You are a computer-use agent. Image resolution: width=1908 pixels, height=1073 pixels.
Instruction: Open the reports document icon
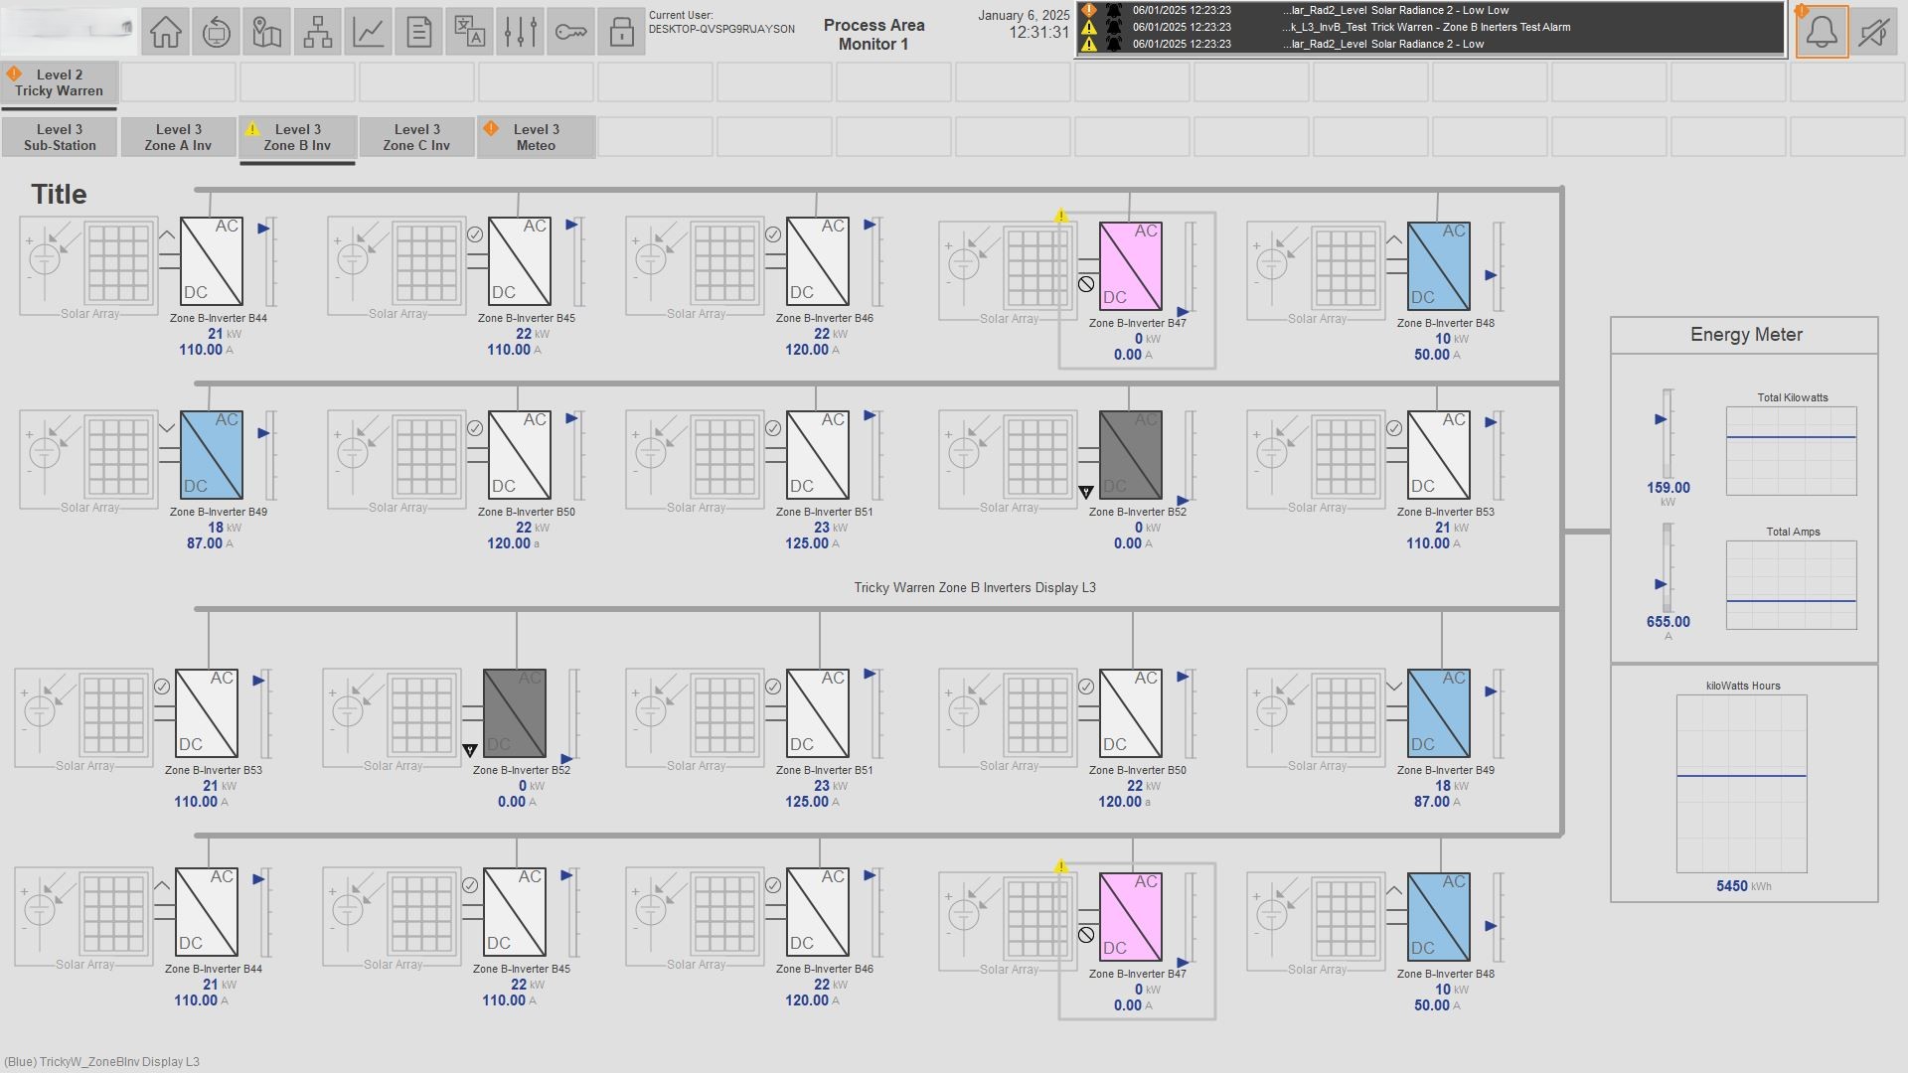(419, 32)
